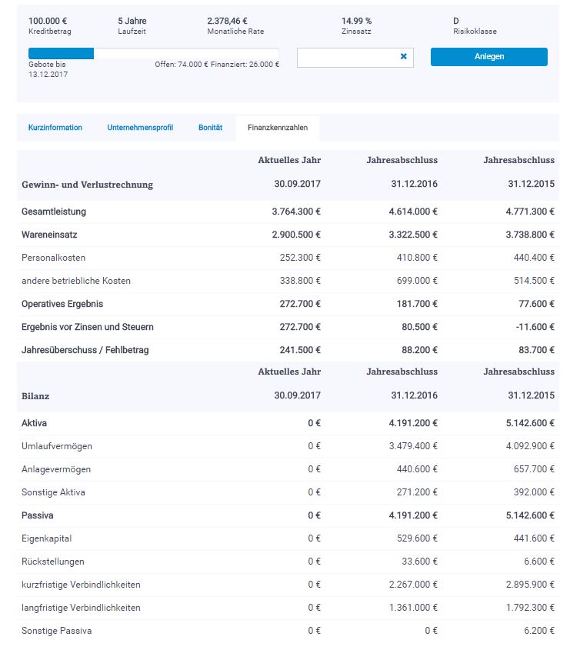Click the Personalkosten row label
The height and width of the screenshot is (660, 580).
[53, 258]
